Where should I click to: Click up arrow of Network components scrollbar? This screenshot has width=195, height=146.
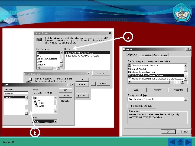click(186, 65)
